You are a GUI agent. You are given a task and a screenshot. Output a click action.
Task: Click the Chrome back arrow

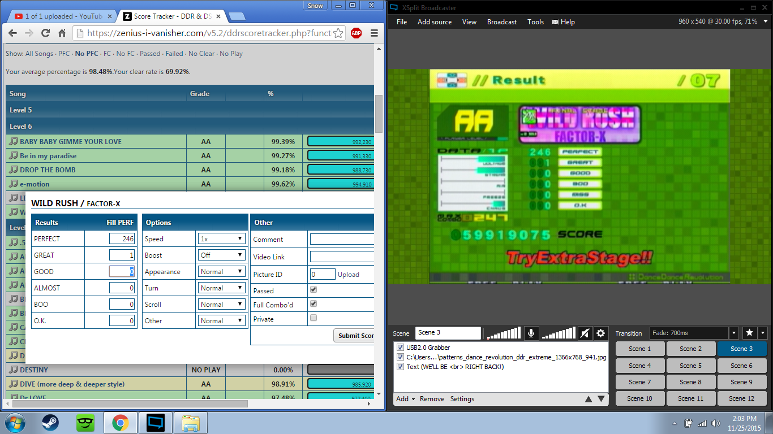(12, 33)
